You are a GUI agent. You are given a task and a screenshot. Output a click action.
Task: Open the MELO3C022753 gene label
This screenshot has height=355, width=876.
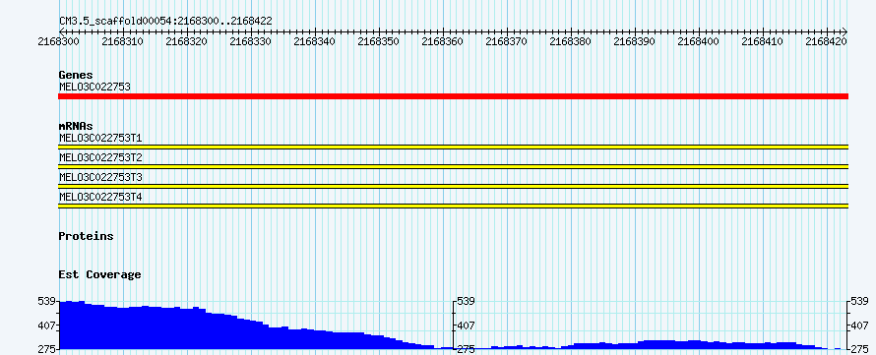pos(94,87)
